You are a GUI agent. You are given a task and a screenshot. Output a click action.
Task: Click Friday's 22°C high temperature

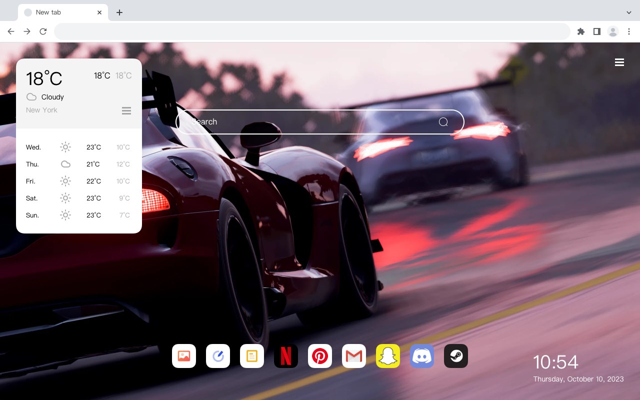93,181
